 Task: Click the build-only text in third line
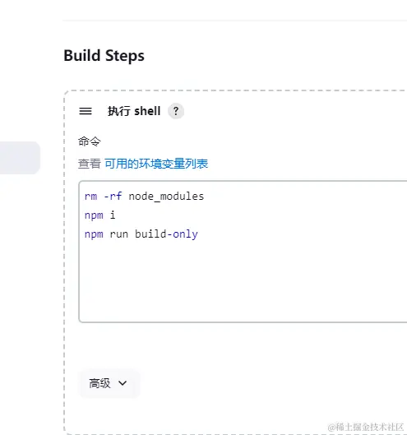[x=166, y=234]
